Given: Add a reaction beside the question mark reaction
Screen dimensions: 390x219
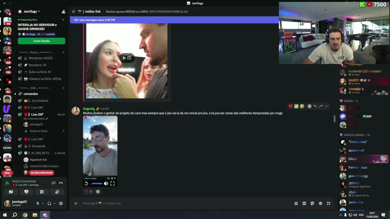Looking at the screenshot, I should click(x=98, y=192).
